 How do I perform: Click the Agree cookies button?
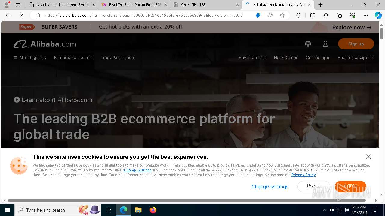point(350,186)
